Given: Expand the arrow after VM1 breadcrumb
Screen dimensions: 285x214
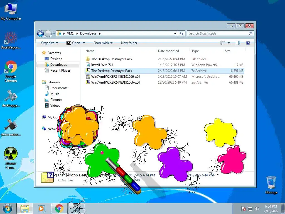Looking at the screenshot, I should 77,33.
